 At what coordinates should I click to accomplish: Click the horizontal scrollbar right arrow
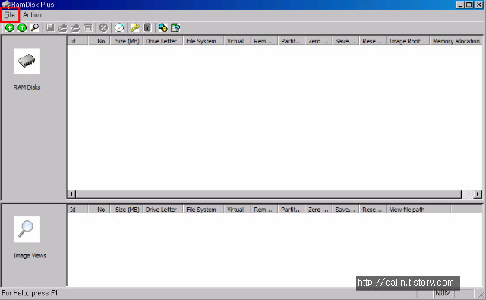click(x=478, y=194)
